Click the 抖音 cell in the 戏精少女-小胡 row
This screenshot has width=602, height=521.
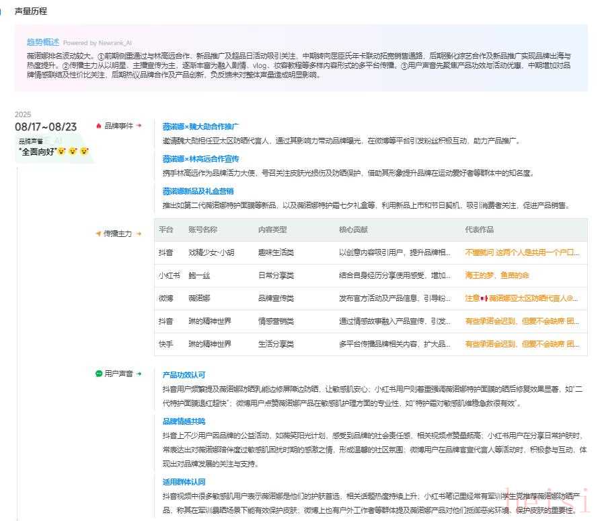pyautogui.click(x=166, y=252)
